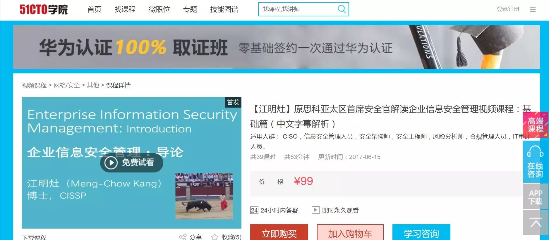
Task: Click the 学习咨询 button
Action: coord(421,232)
